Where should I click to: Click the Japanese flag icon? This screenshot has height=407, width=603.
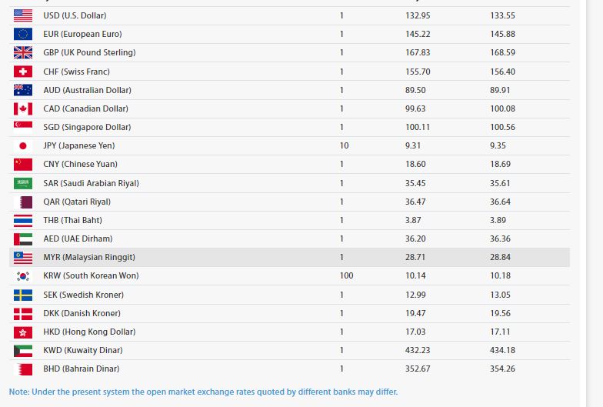pyautogui.click(x=23, y=145)
